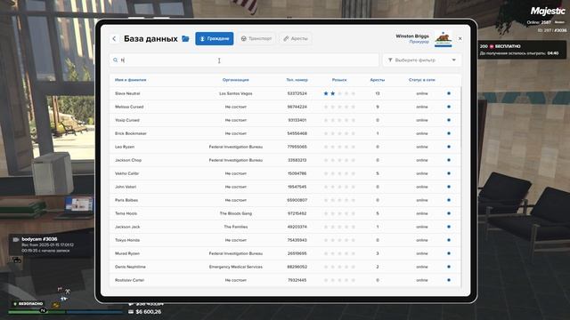Open the details dot for Vekho Calibr
Screen dimensions: 570x320
(x=449, y=173)
